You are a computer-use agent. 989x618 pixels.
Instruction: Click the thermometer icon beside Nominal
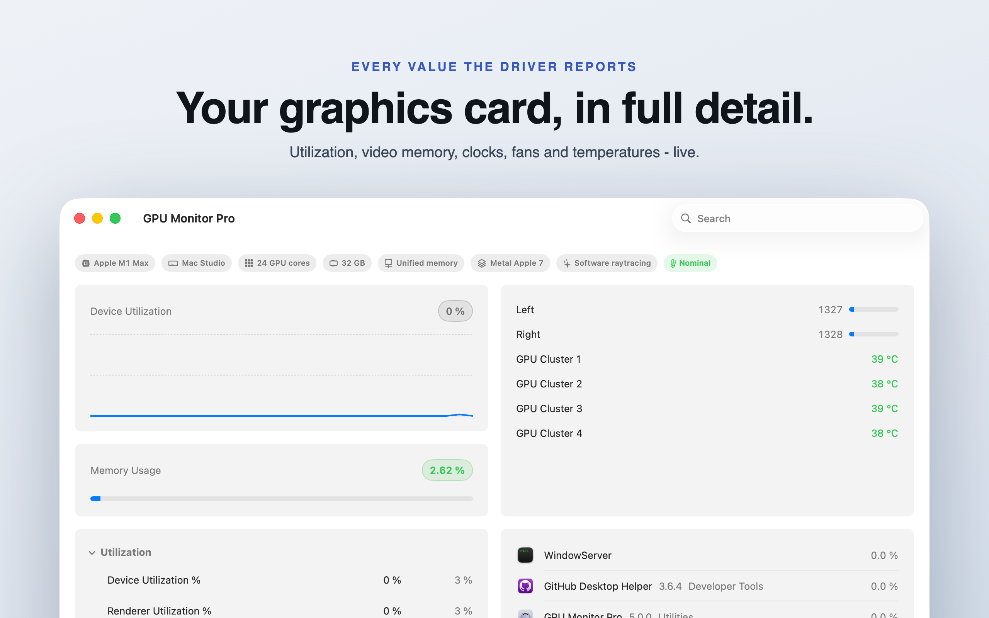click(673, 263)
